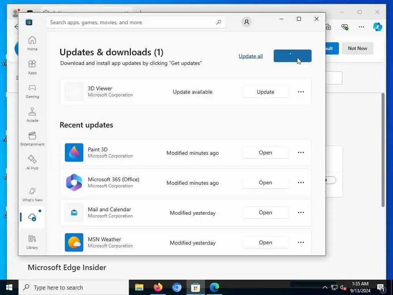
Task: Click the blue Get updates loading button
Action: [292, 56]
